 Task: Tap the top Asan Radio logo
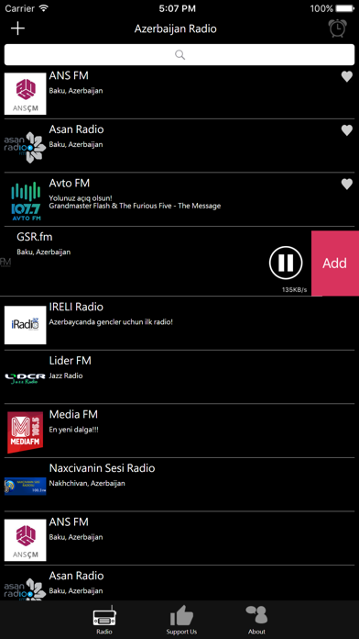pos(26,147)
